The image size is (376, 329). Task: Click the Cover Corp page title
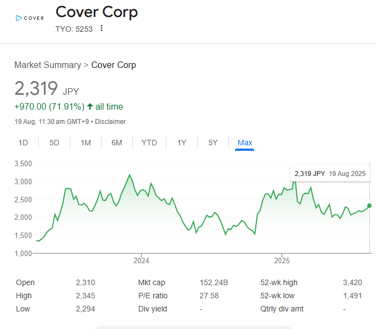tap(97, 12)
